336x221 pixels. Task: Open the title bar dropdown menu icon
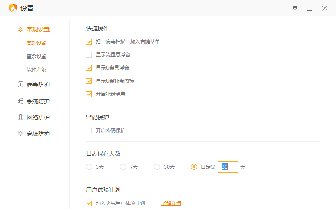pos(295,8)
